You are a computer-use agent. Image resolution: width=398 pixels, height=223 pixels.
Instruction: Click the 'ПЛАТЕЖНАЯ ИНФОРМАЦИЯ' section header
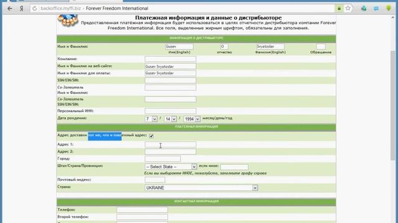click(197, 126)
